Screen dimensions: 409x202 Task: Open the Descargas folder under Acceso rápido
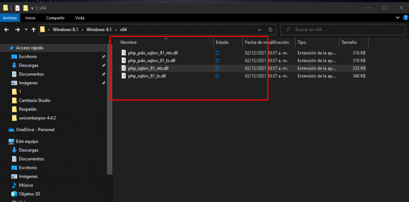(28, 65)
